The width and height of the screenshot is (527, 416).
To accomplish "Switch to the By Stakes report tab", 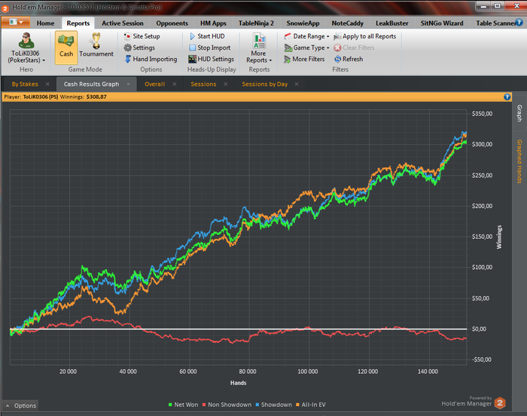I will (x=25, y=84).
